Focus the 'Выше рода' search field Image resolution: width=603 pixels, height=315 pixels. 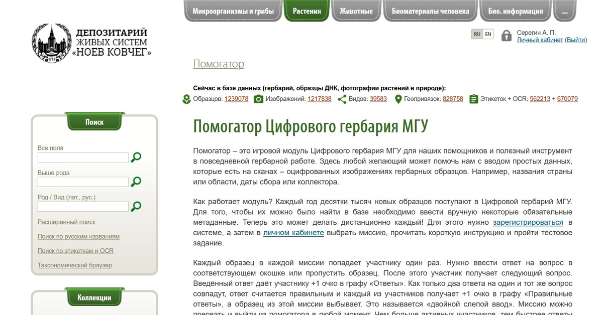tap(83, 182)
